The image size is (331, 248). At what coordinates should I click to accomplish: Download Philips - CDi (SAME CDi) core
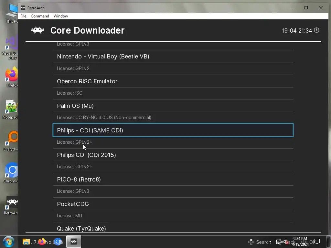tap(173, 130)
